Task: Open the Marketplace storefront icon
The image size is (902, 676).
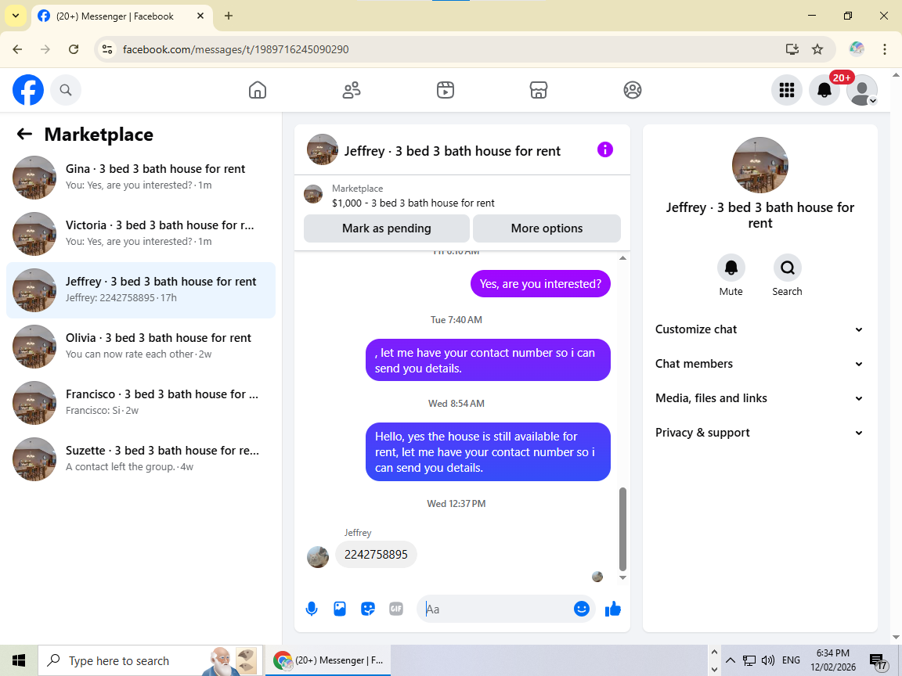Action: tap(539, 90)
